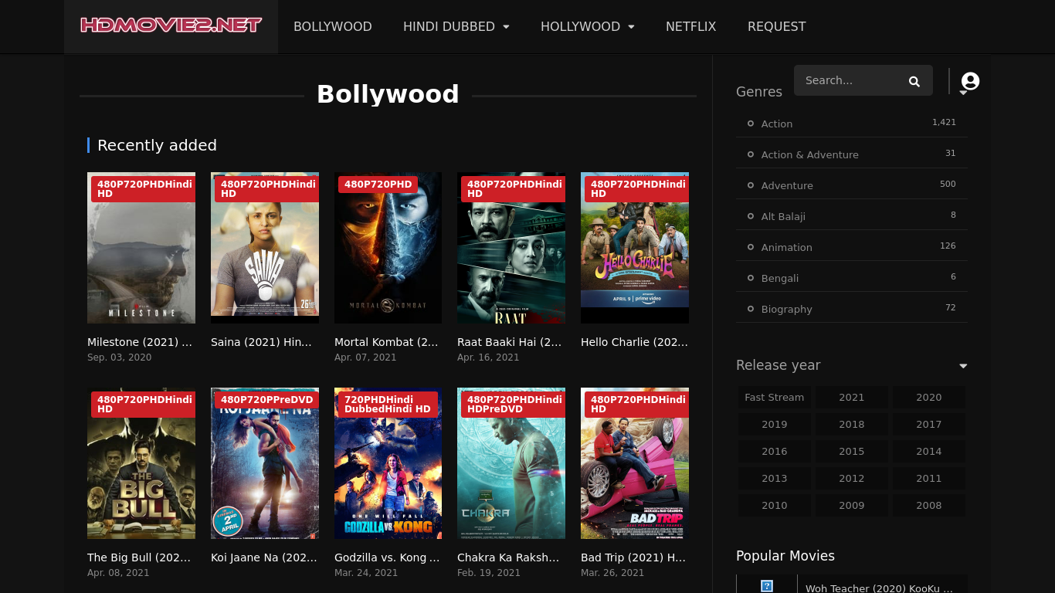This screenshot has width=1055, height=593.
Task: Click the bullet icon beside Action genre
Action: [x=750, y=123]
